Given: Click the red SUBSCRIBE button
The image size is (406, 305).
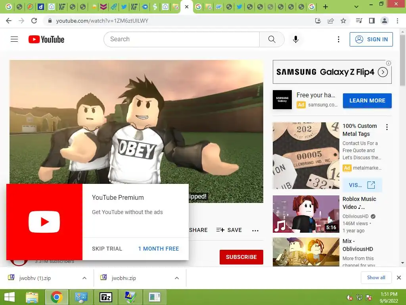Looking at the screenshot, I should point(241,257).
